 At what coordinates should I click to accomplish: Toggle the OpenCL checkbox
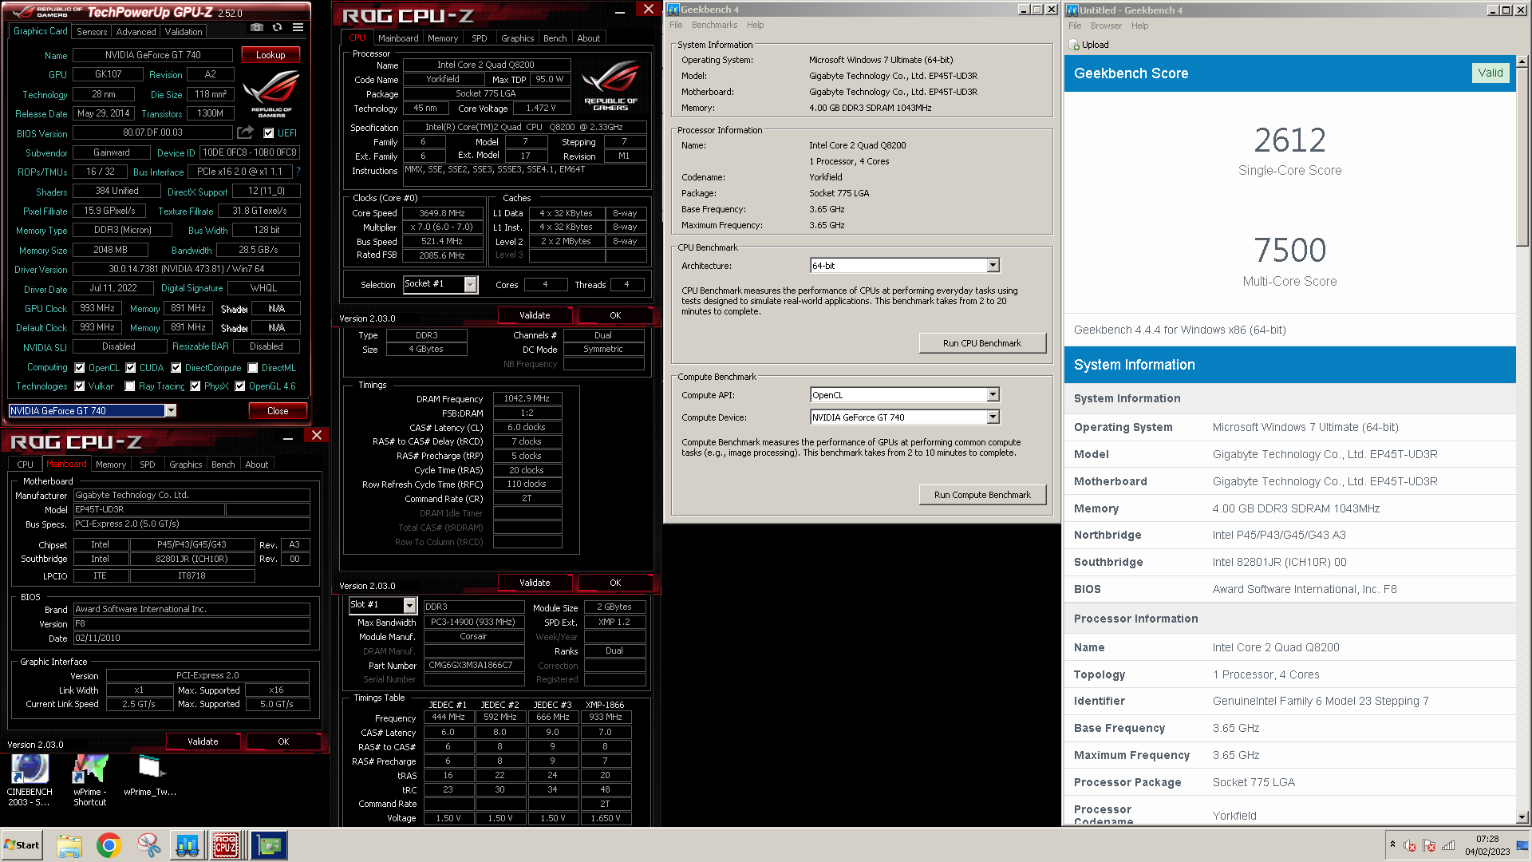coord(80,368)
